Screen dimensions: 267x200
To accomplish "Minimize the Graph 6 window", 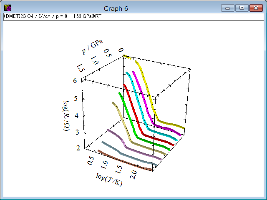I will click(228, 8).
